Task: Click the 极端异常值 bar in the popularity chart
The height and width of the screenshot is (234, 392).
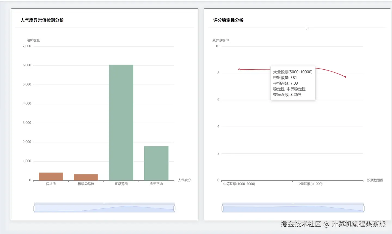Action: [x=86, y=177]
